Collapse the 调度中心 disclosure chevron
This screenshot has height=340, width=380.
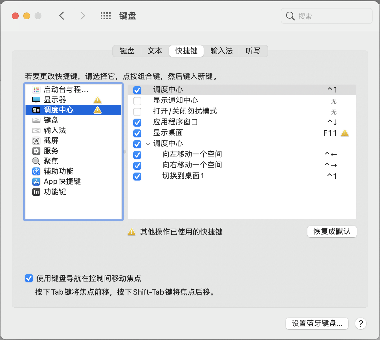click(x=148, y=144)
